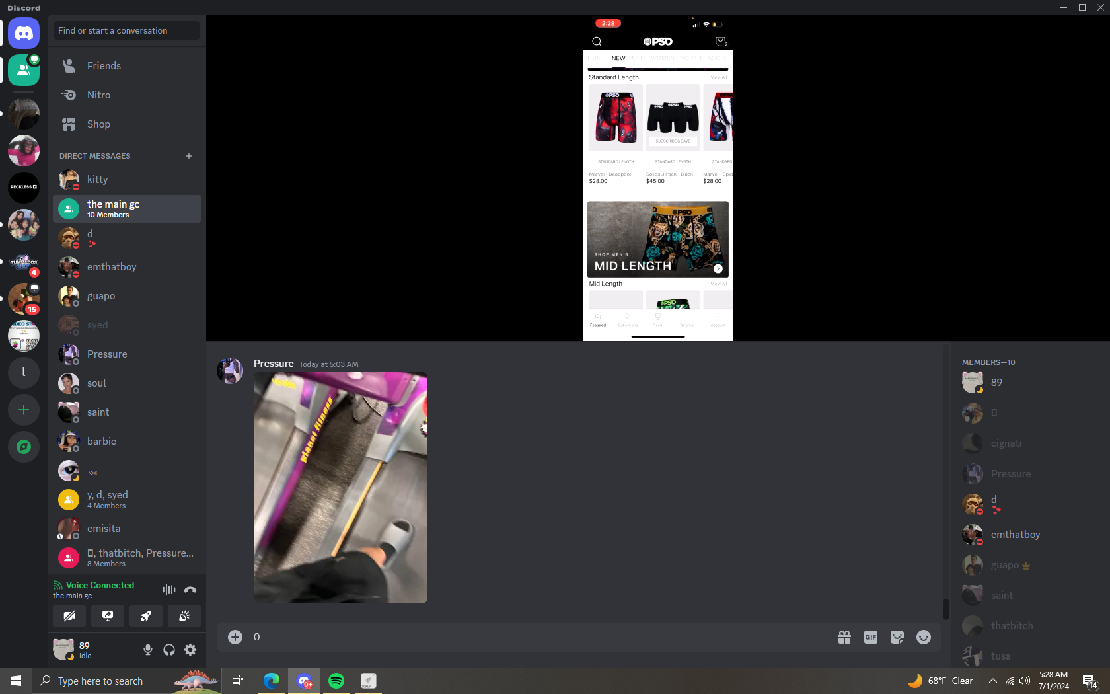
Task: Open Task View on taskbar
Action: [x=238, y=681]
